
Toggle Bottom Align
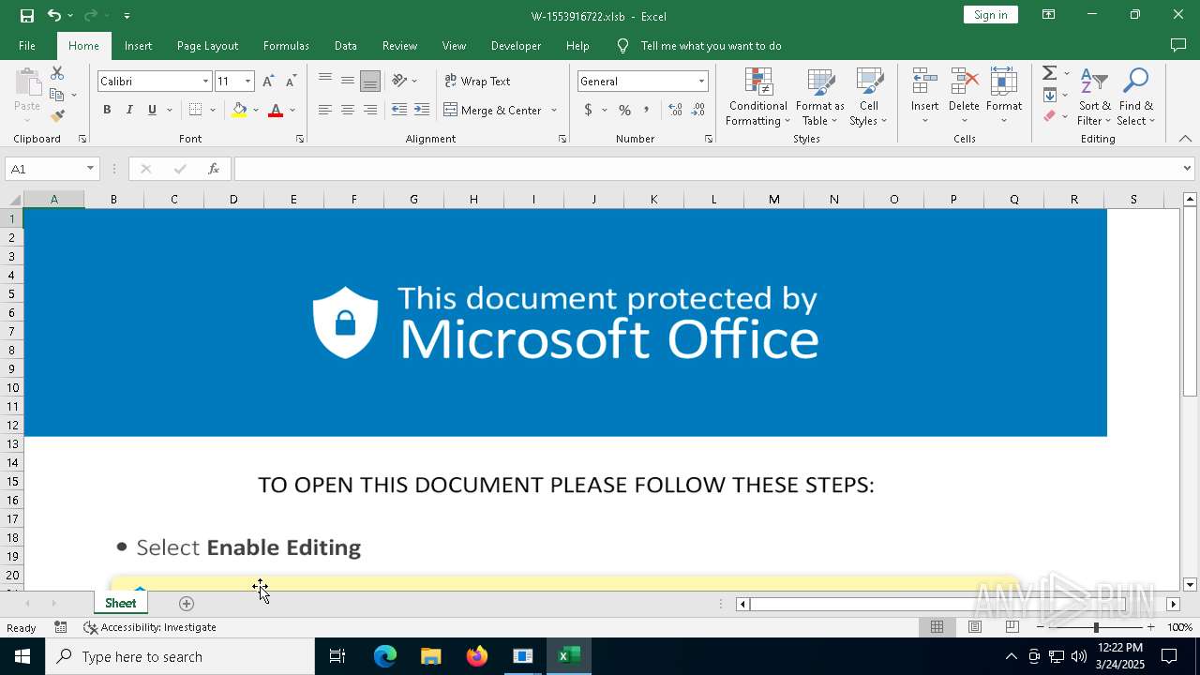pyautogui.click(x=370, y=81)
